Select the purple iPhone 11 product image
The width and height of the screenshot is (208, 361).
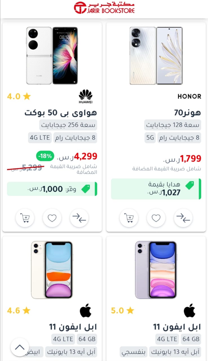pos(156,270)
